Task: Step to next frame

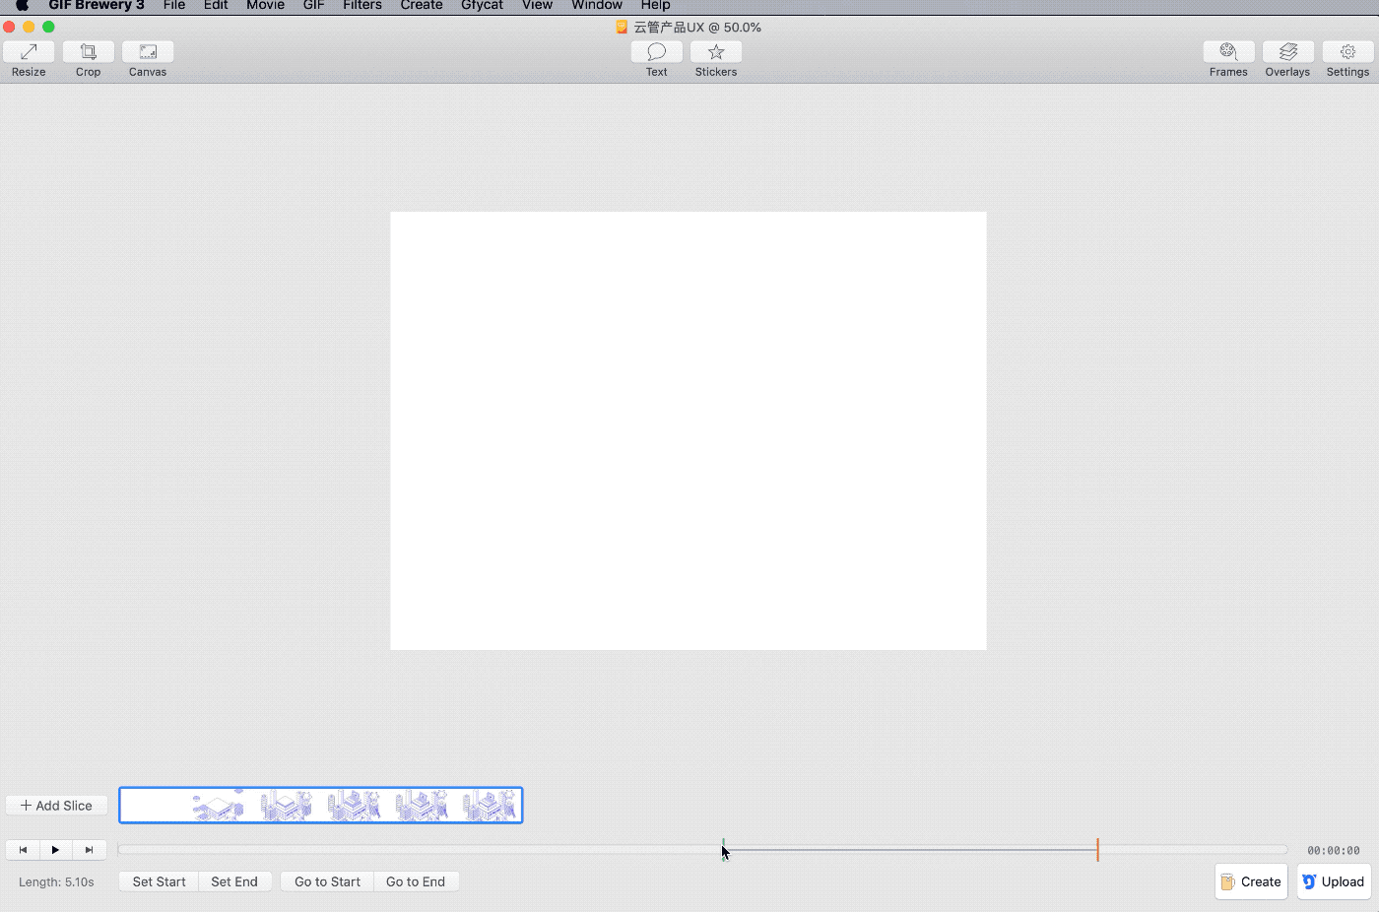Action: pyautogui.click(x=90, y=850)
